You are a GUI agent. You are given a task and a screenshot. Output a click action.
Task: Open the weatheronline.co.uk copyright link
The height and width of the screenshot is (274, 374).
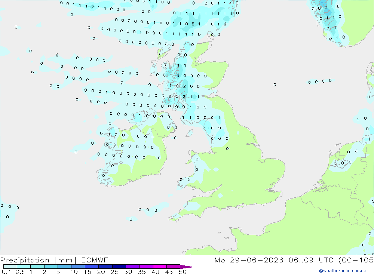[343, 271]
